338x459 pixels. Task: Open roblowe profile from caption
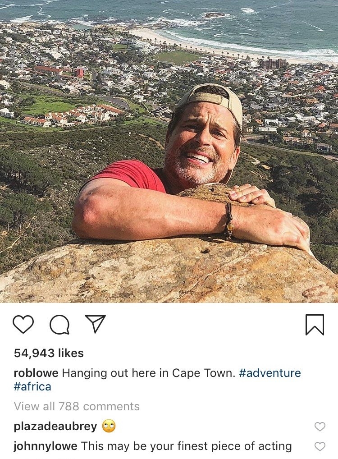36,373
